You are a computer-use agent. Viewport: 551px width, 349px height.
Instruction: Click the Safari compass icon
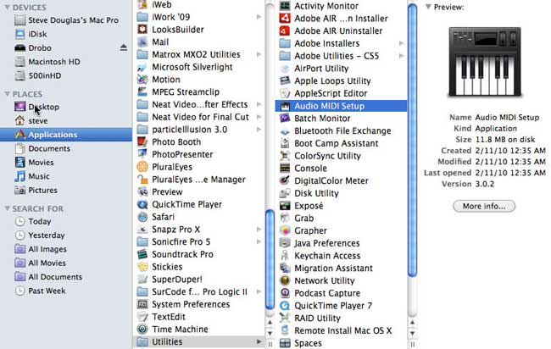(142, 217)
